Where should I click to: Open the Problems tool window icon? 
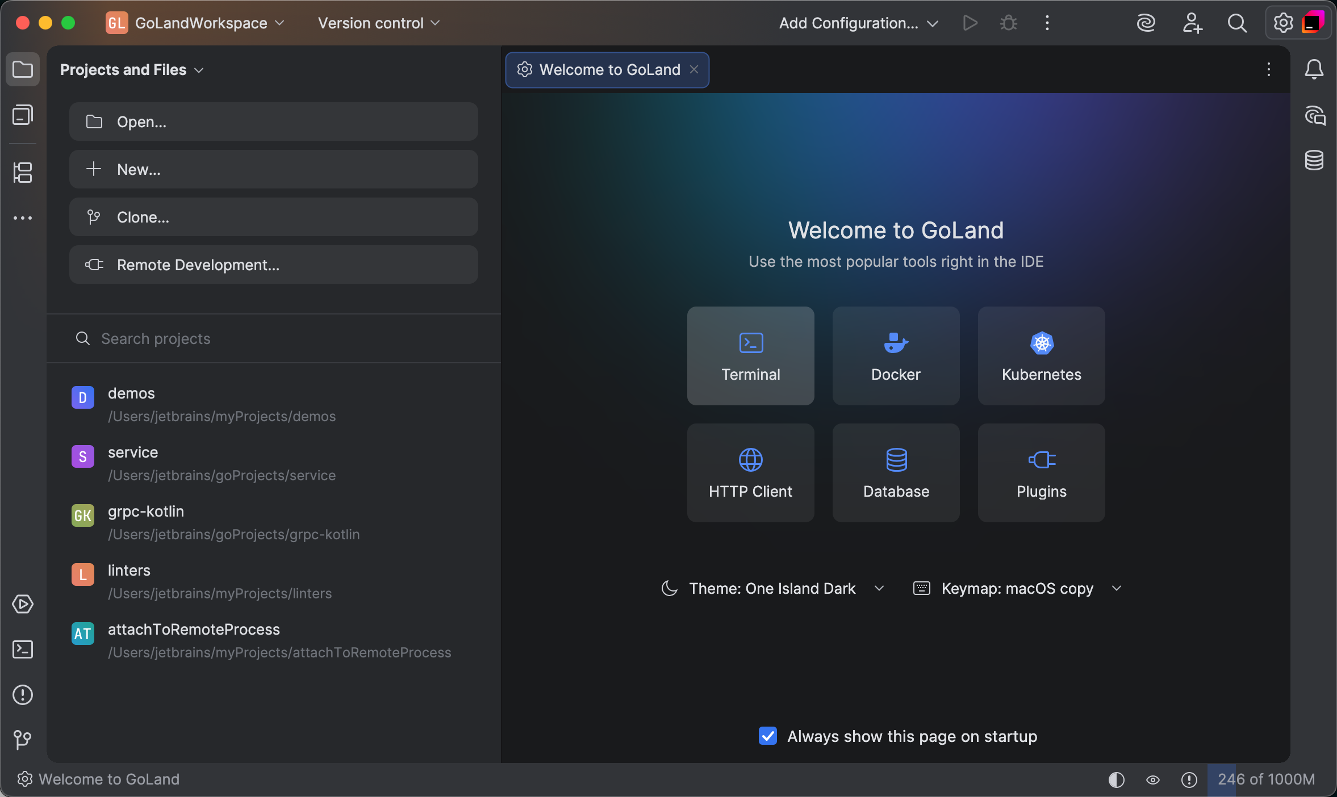(23, 695)
